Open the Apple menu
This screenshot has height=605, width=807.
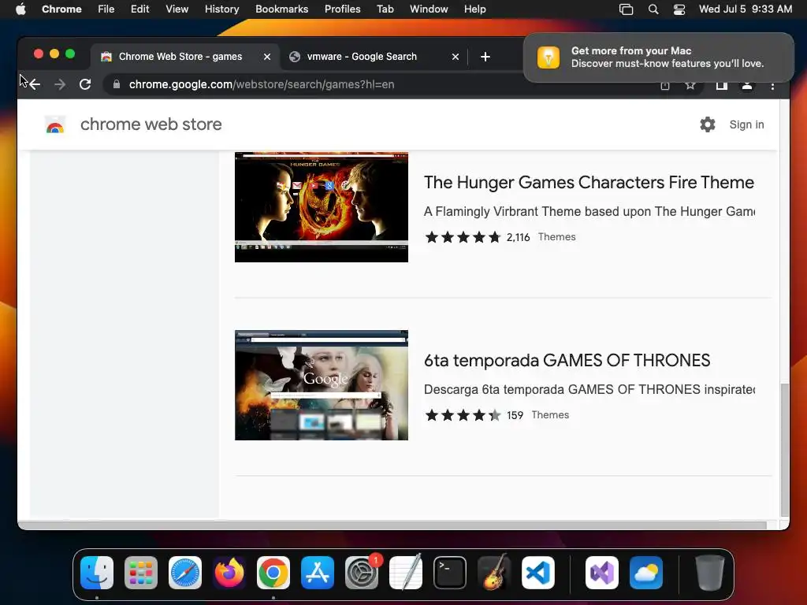click(20, 9)
